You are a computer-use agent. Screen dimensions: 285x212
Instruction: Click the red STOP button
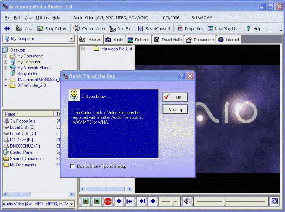(108, 201)
